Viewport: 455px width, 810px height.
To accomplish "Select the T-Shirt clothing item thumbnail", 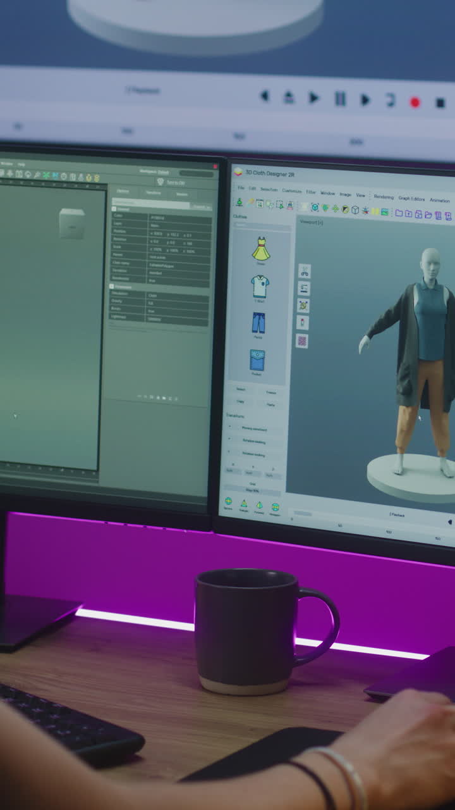I will pyautogui.click(x=260, y=286).
